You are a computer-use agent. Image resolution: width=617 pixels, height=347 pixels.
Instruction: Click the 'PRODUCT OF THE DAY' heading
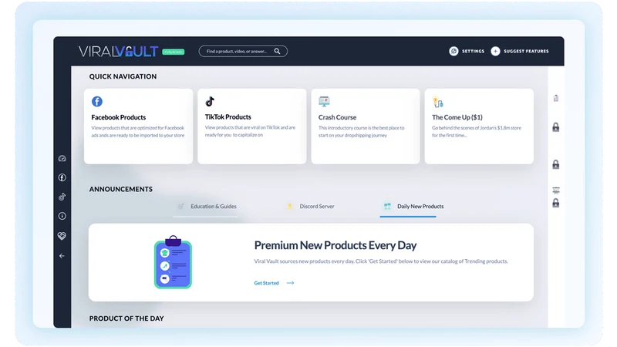[x=126, y=318]
